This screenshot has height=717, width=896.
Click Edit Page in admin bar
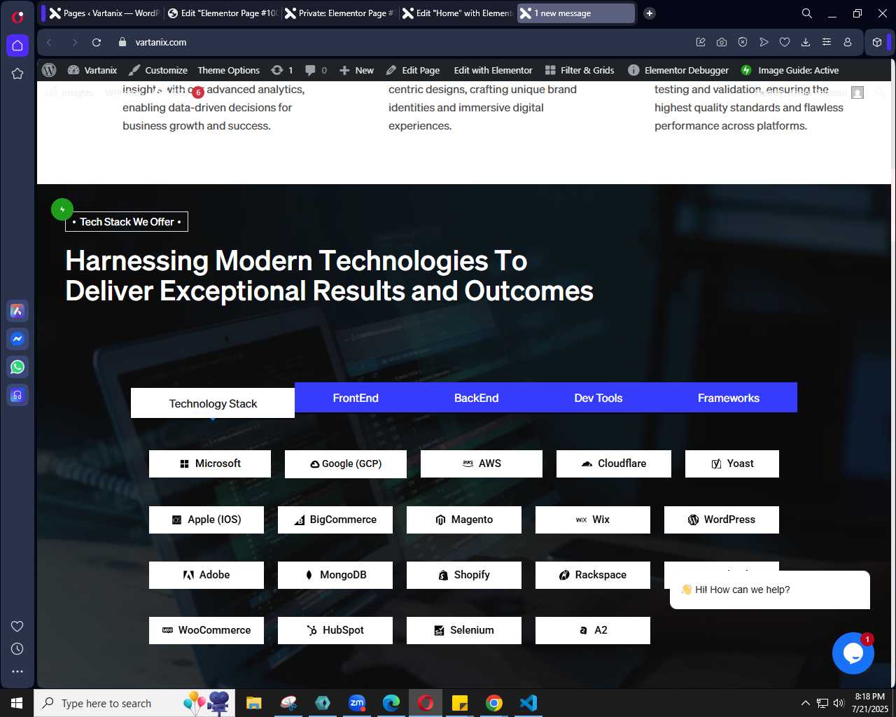[413, 70]
